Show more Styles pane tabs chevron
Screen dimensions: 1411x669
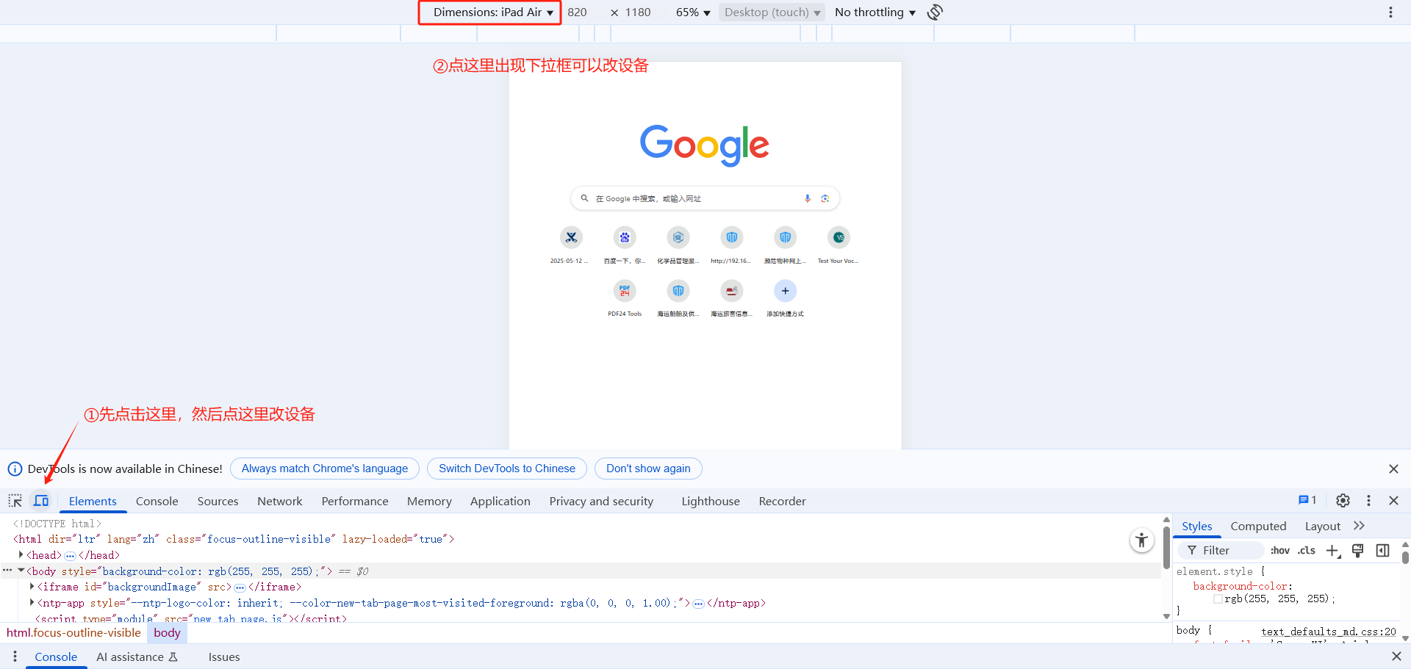[x=1359, y=526]
